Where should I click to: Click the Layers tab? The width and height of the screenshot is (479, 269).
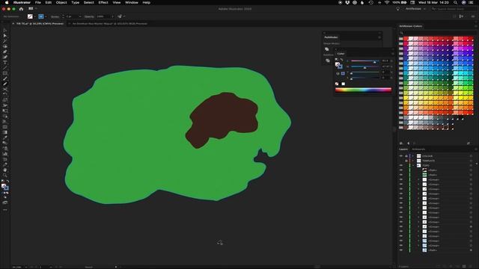tap(403, 149)
